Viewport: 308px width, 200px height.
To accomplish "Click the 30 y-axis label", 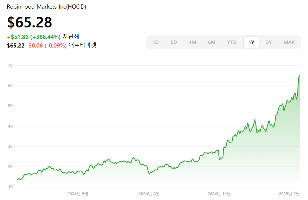I will pos(10,146).
